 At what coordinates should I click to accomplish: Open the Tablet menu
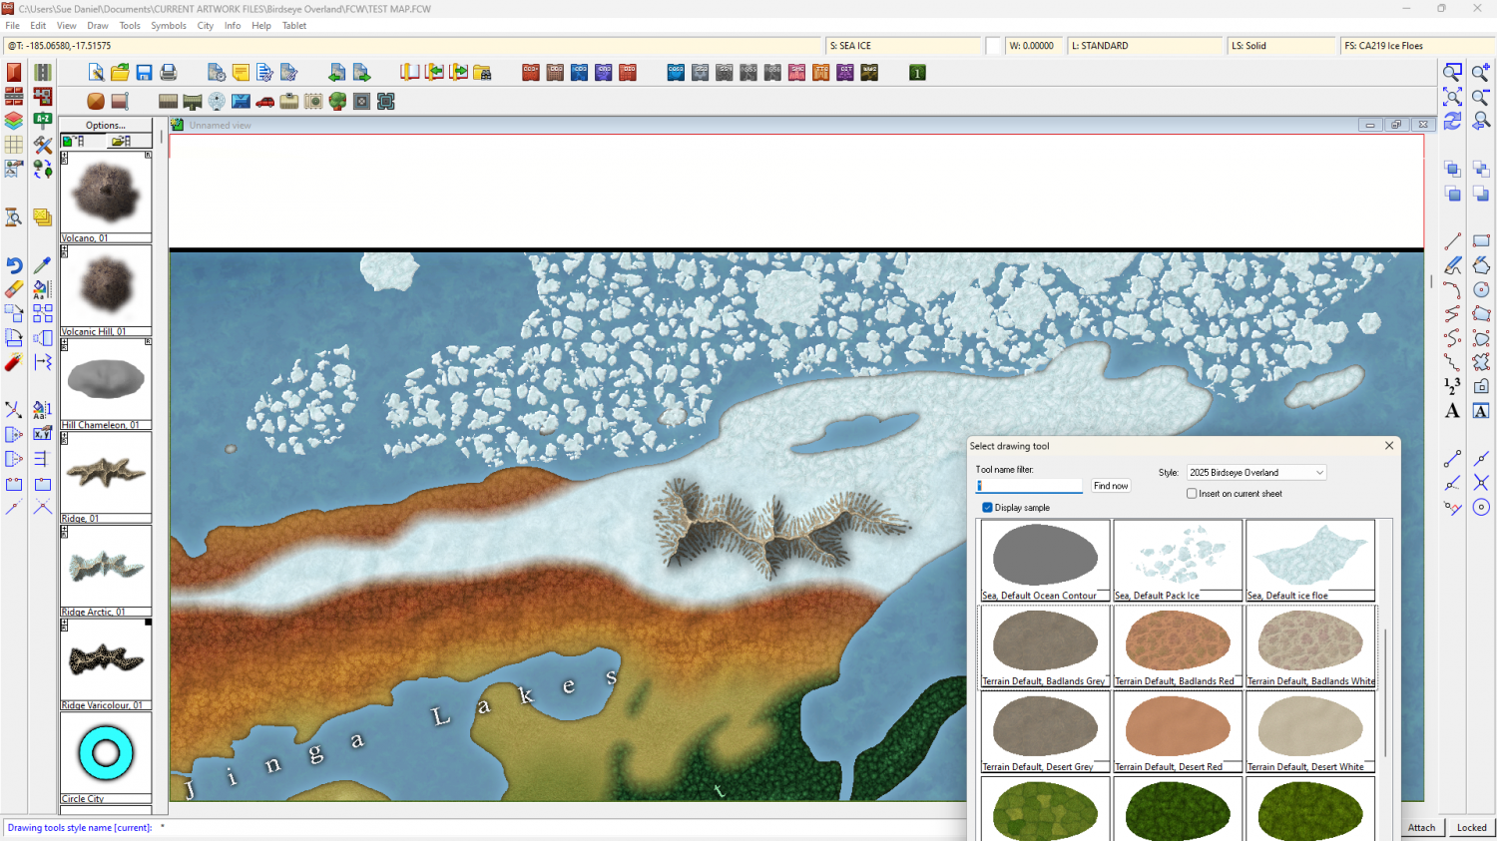click(x=294, y=26)
